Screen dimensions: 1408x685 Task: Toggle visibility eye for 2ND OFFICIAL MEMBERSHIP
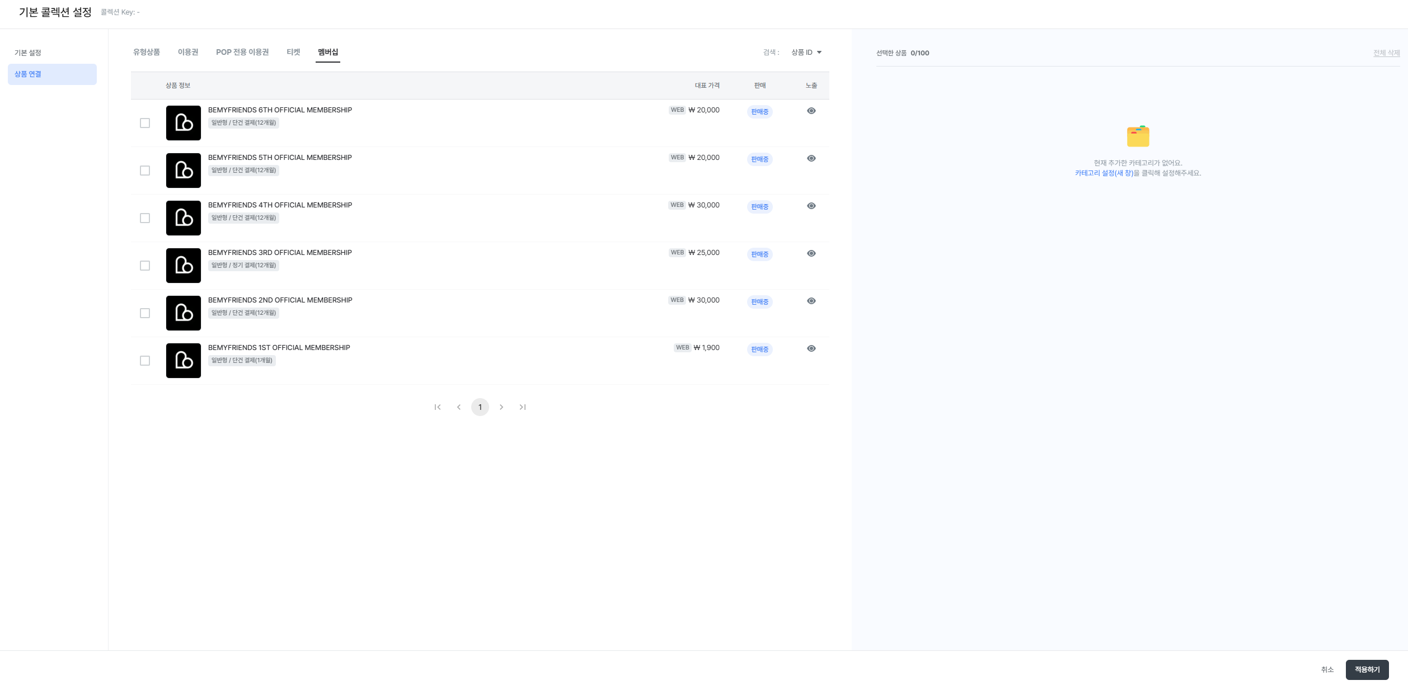tap(811, 301)
